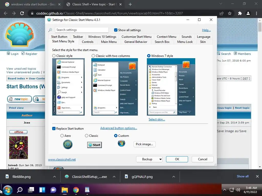Click the share page icon in address bar
The width and height of the screenshot is (262, 196).
pyautogui.click(x=222, y=13)
